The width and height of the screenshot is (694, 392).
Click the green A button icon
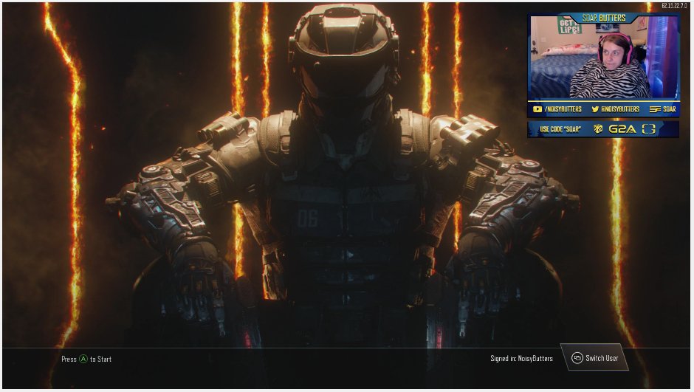pyautogui.click(x=83, y=359)
